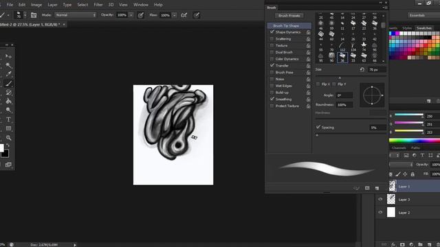Image resolution: width=440 pixels, height=247 pixels.
Task: Disable Smoothing checkbox
Action: click(x=272, y=99)
